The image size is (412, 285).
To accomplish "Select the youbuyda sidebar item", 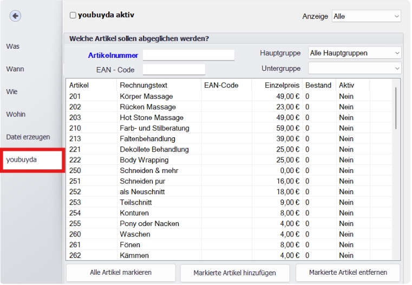I will point(32,160).
